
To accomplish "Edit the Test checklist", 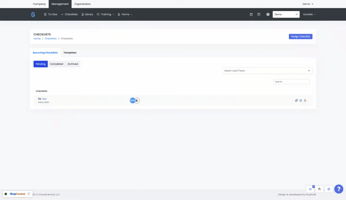I will [x=301, y=101].
